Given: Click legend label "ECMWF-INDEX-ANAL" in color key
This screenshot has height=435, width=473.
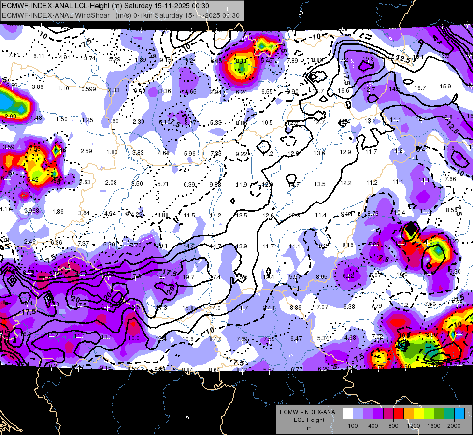Looking at the screenshot, I should point(309,412).
